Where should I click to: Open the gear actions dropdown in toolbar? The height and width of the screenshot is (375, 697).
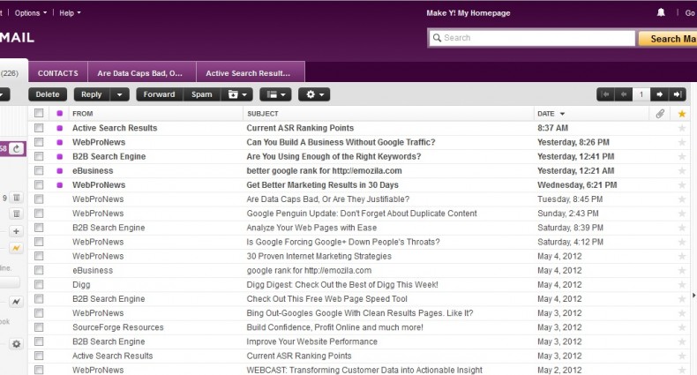(x=313, y=94)
